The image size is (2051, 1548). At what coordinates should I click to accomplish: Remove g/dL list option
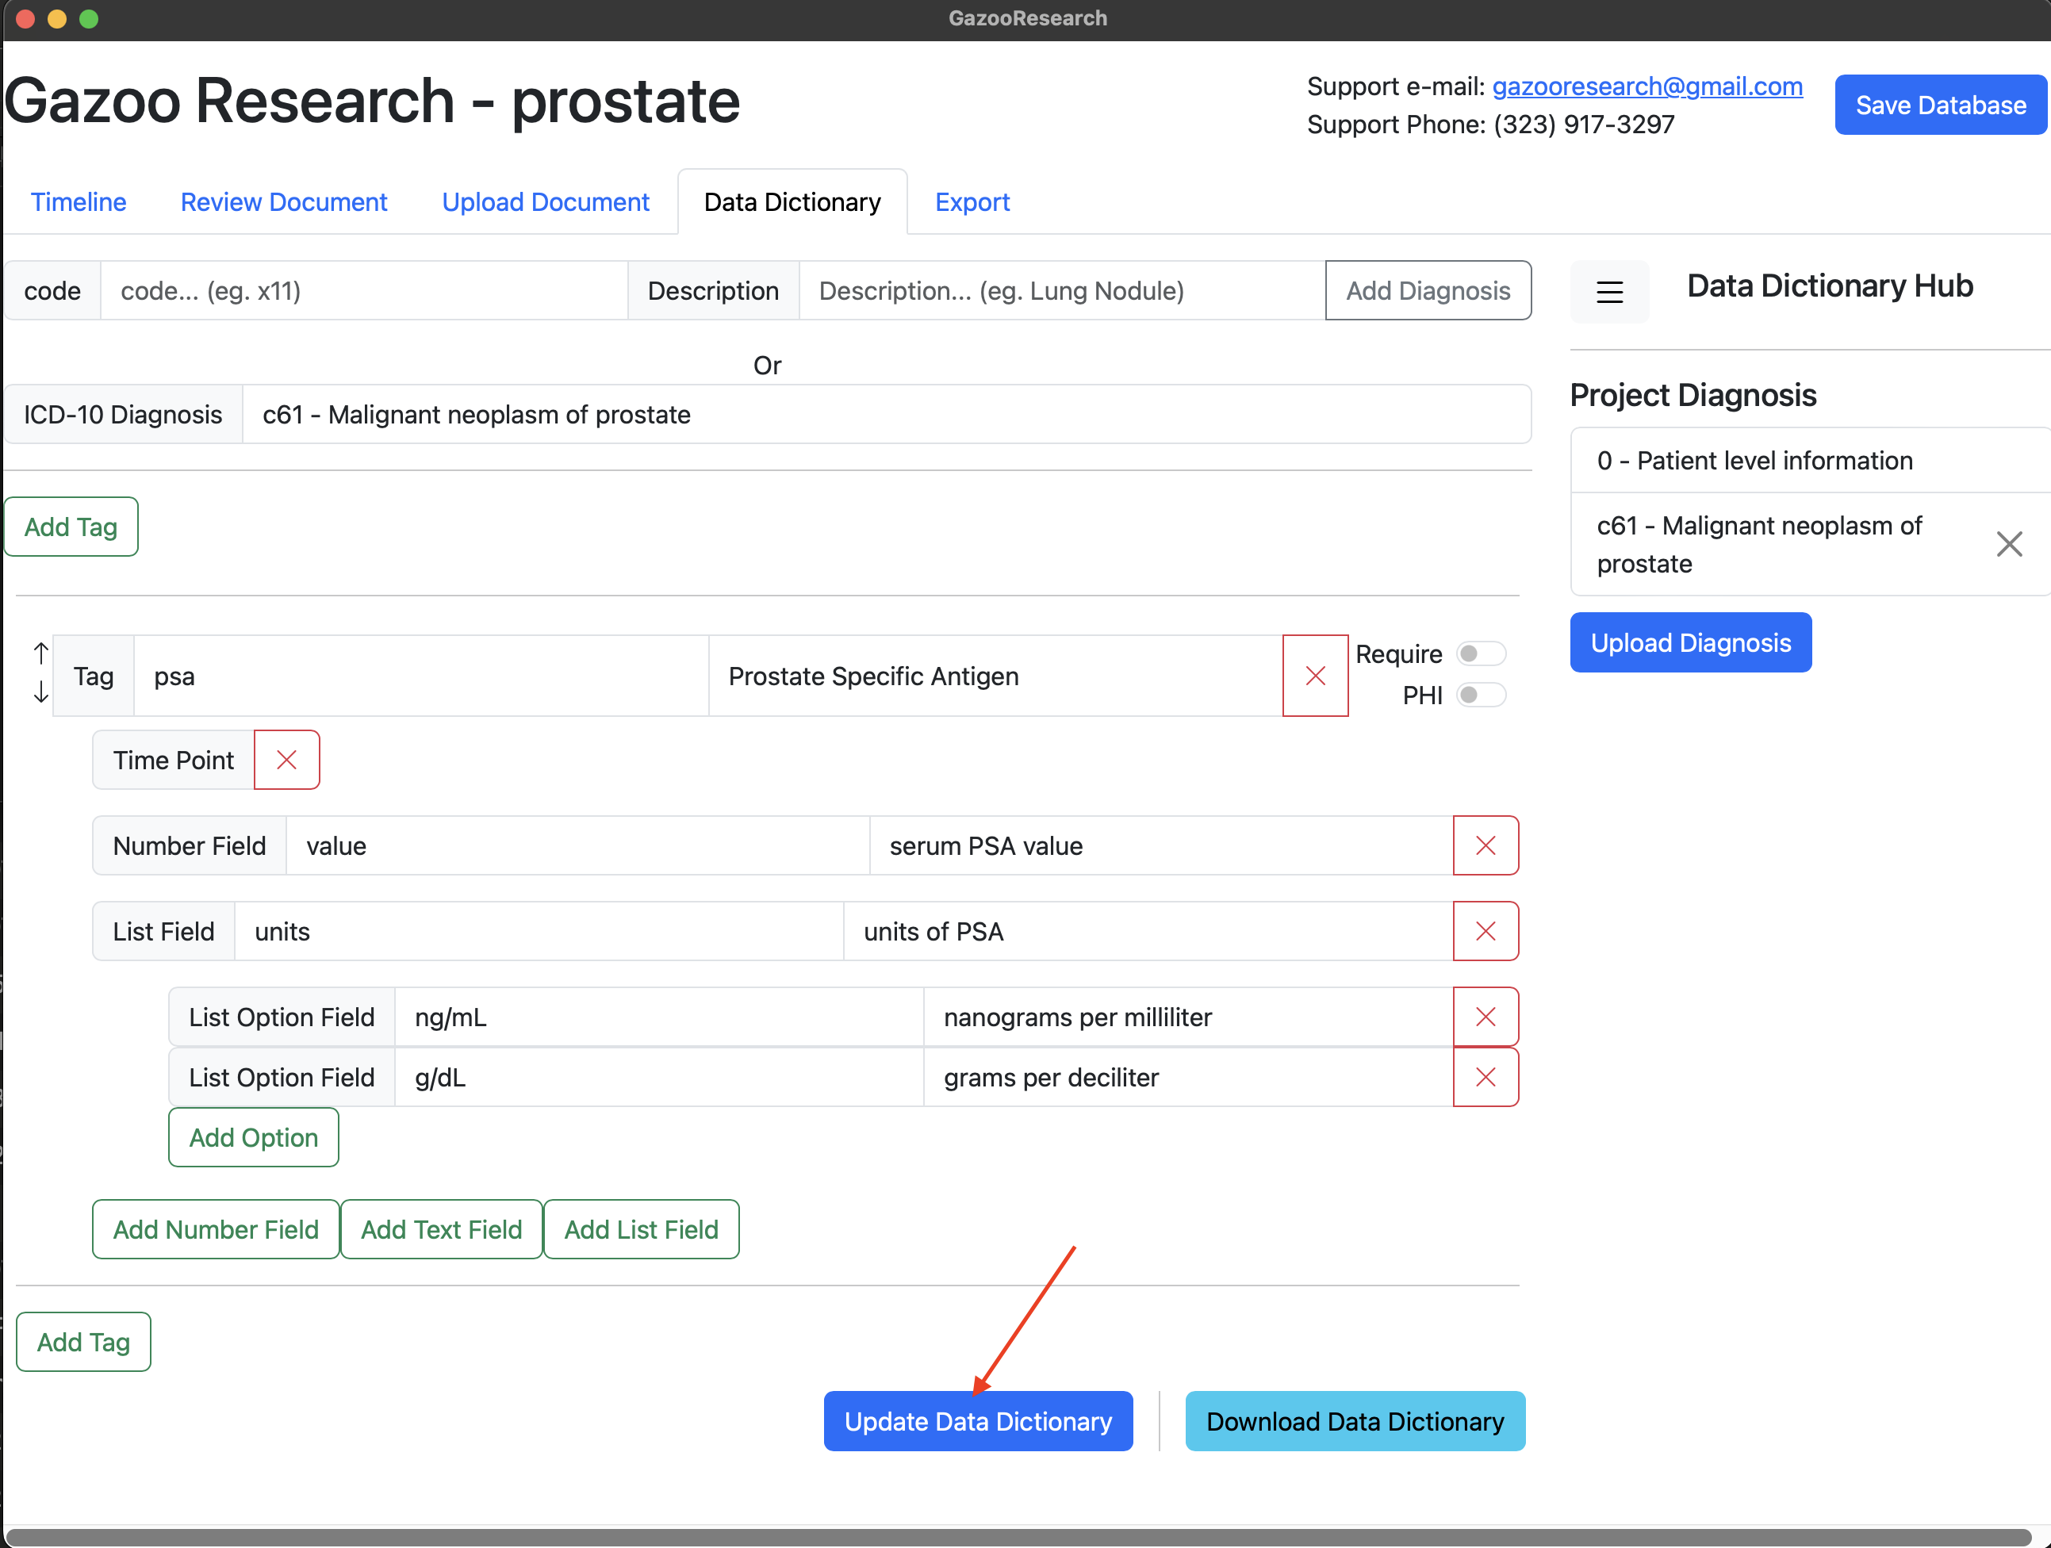1485,1077
